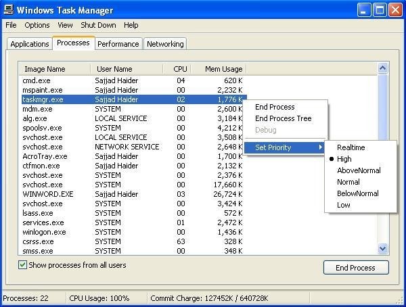406x307 pixels.
Task: Switch to the Networking tab
Action: [x=165, y=44]
